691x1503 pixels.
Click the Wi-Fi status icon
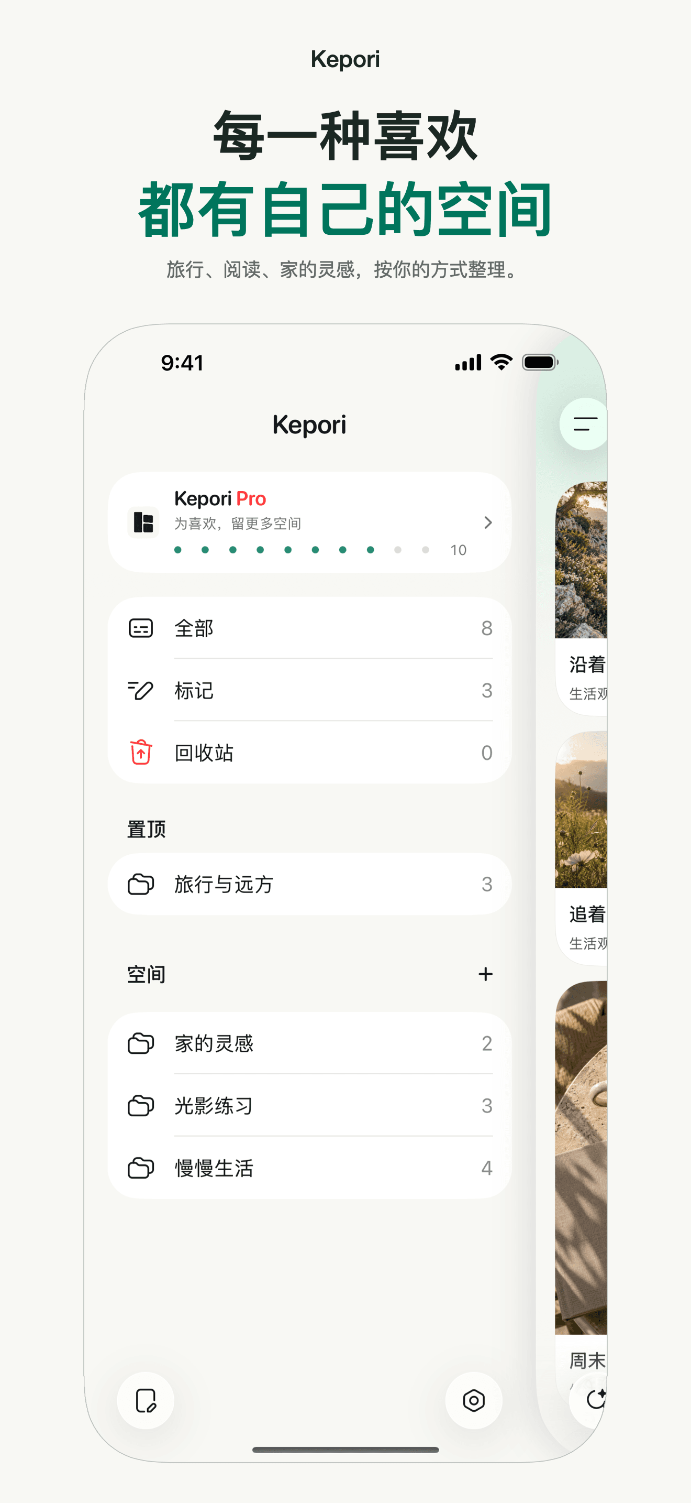(x=501, y=362)
